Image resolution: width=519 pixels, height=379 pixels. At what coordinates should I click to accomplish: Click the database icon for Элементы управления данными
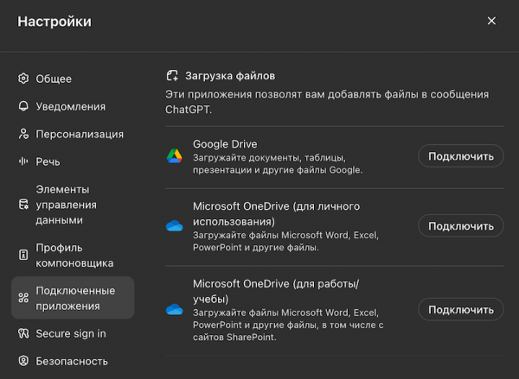point(23,205)
